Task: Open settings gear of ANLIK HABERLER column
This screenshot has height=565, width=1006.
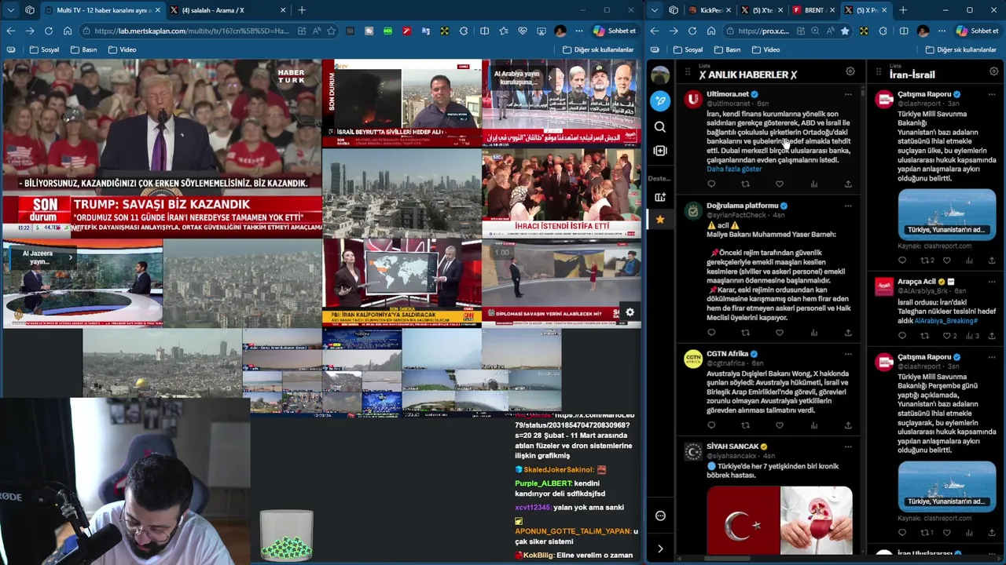Action: pos(850,71)
